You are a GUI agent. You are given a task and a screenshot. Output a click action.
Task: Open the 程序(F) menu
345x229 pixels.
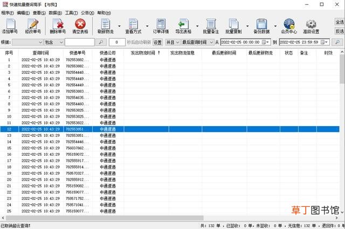pyautogui.click(x=8, y=13)
